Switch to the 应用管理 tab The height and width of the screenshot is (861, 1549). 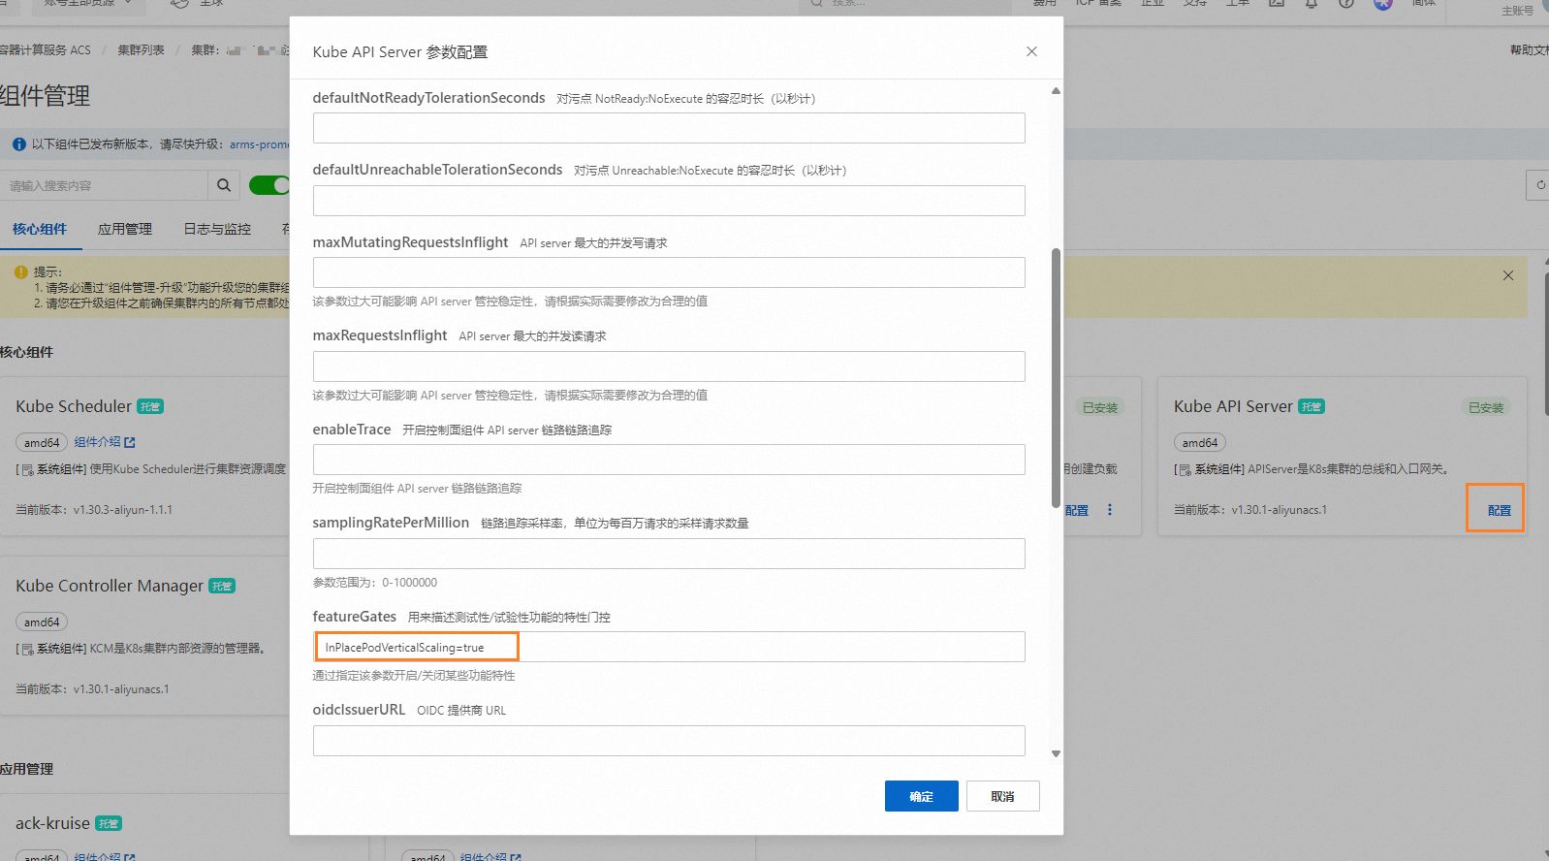125,229
